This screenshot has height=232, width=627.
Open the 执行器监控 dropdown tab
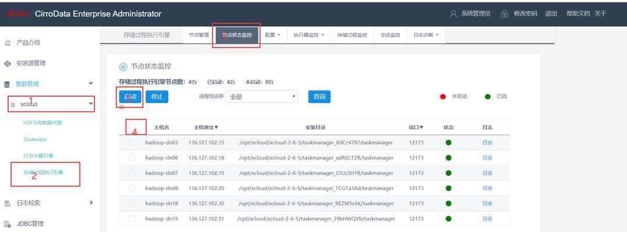308,35
